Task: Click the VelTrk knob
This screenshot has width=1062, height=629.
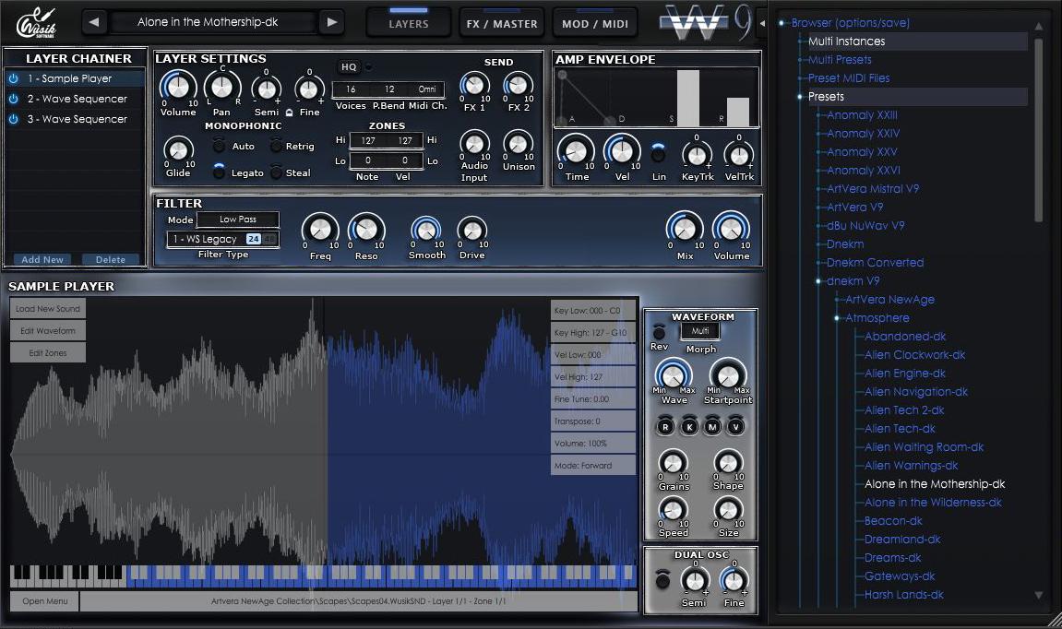Action: tap(739, 156)
